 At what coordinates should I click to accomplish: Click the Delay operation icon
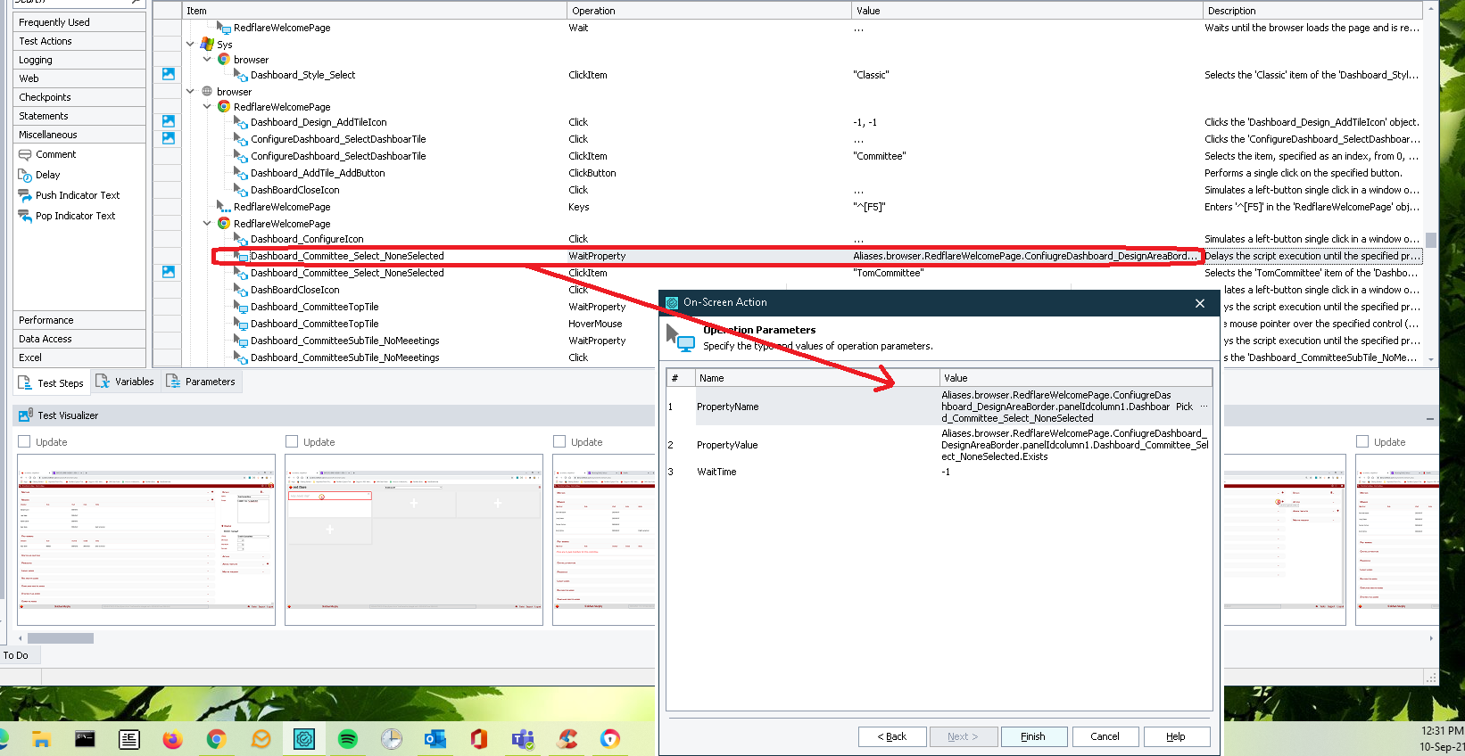click(x=25, y=176)
